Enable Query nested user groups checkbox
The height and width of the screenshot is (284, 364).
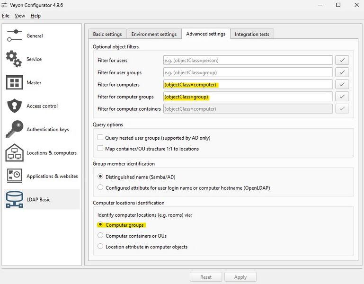[x=100, y=137]
